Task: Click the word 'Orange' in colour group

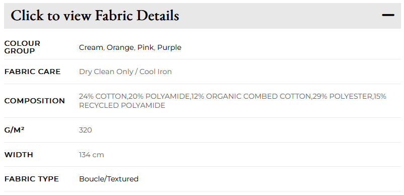Action: [120, 48]
